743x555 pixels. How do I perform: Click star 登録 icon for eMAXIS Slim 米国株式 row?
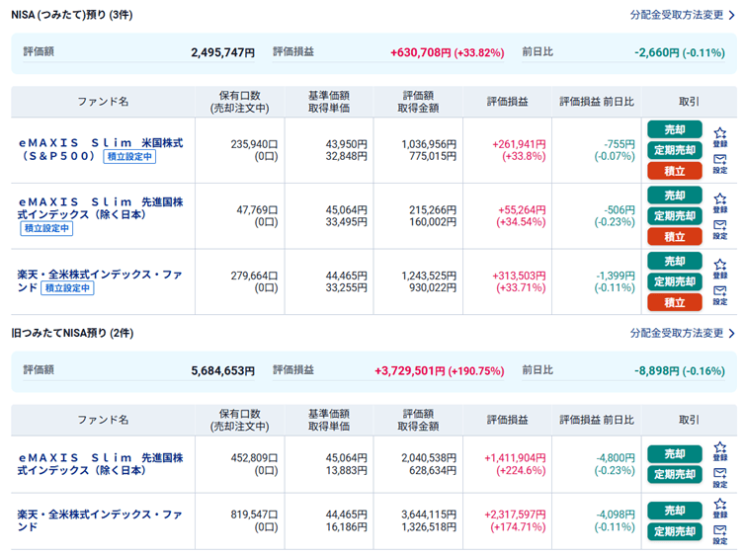(x=719, y=138)
